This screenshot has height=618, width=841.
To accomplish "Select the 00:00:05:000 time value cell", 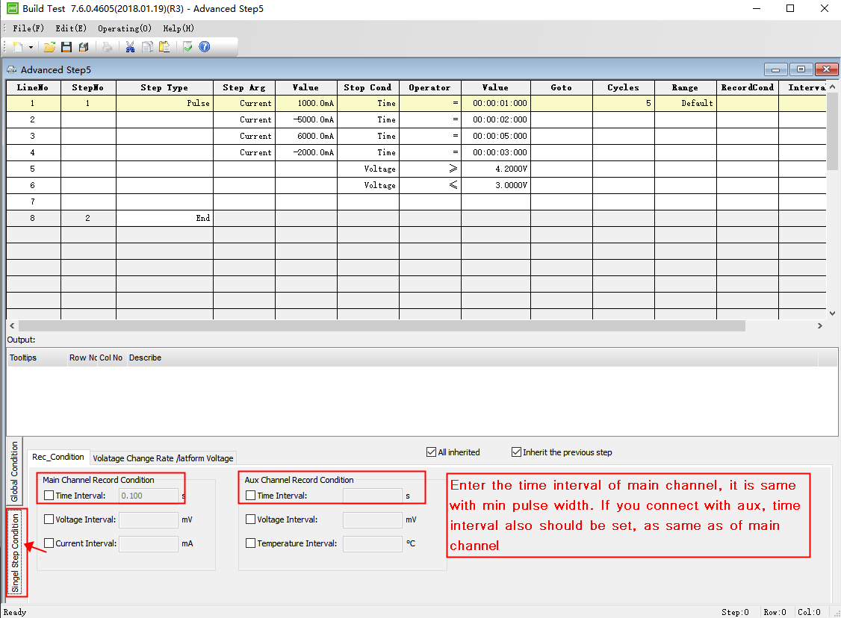I will tap(496, 136).
